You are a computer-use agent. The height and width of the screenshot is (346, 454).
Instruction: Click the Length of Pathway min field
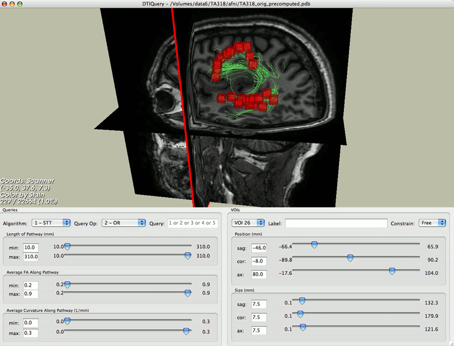31,248
